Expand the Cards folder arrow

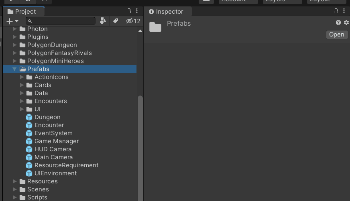22,85
